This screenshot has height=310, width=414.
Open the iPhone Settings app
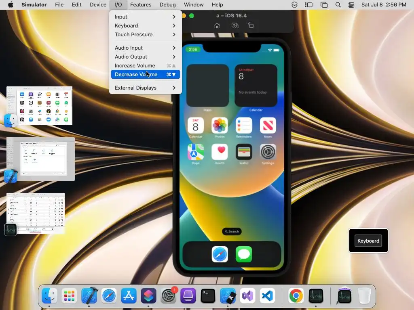(268, 152)
